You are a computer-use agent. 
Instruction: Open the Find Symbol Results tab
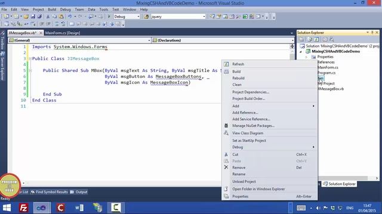[x=50, y=192]
